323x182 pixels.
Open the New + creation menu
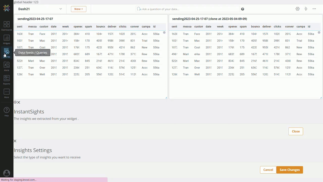[78, 9]
